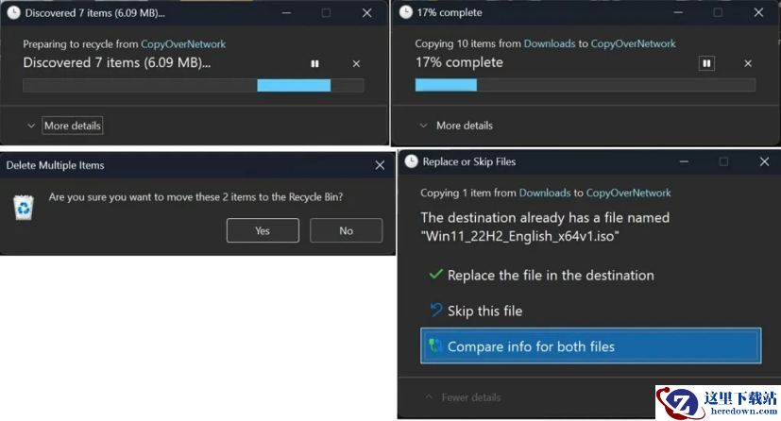This screenshot has height=421, width=781.
Task: Select Compare info for both files
Action: (x=590, y=346)
